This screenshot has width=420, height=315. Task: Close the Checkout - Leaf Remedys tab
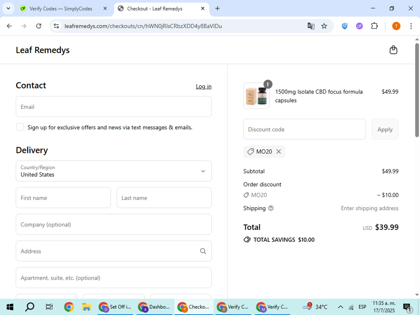pos(203,8)
